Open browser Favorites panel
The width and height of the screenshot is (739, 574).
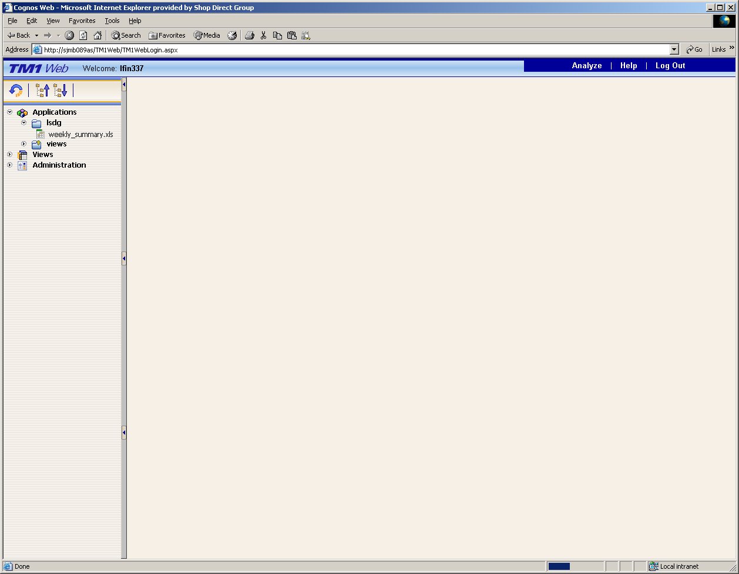pos(167,35)
